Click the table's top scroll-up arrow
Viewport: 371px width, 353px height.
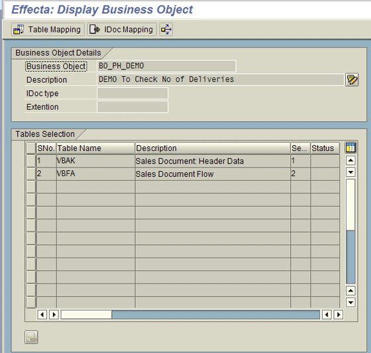point(350,161)
